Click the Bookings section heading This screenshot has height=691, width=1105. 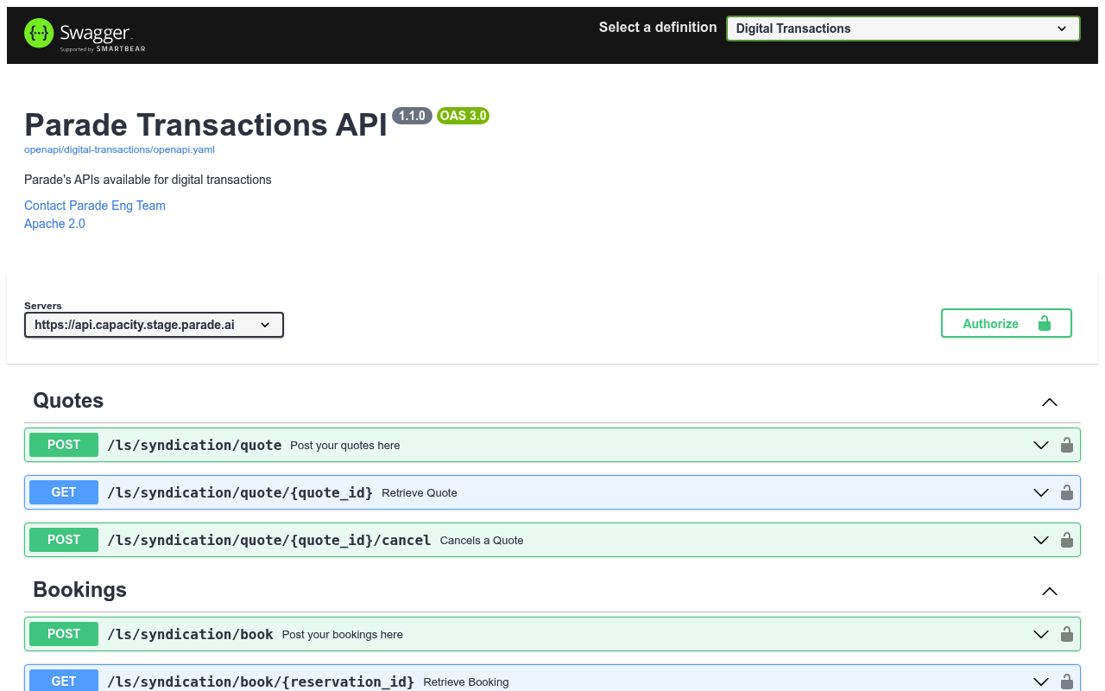[x=79, y=590]
